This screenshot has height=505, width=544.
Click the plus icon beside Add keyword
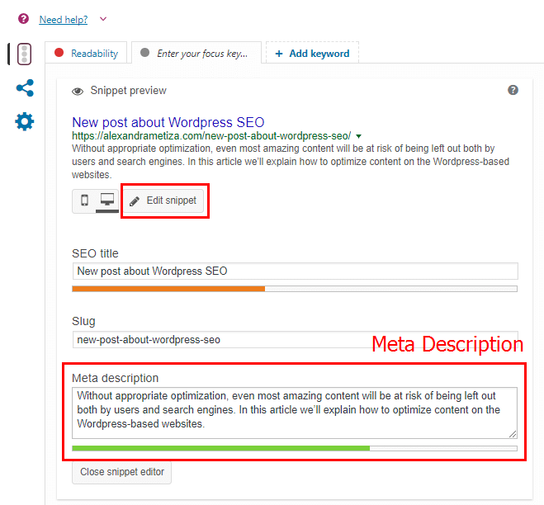point(279,54)
